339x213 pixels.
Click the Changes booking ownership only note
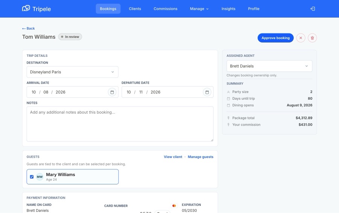[252, 75]
